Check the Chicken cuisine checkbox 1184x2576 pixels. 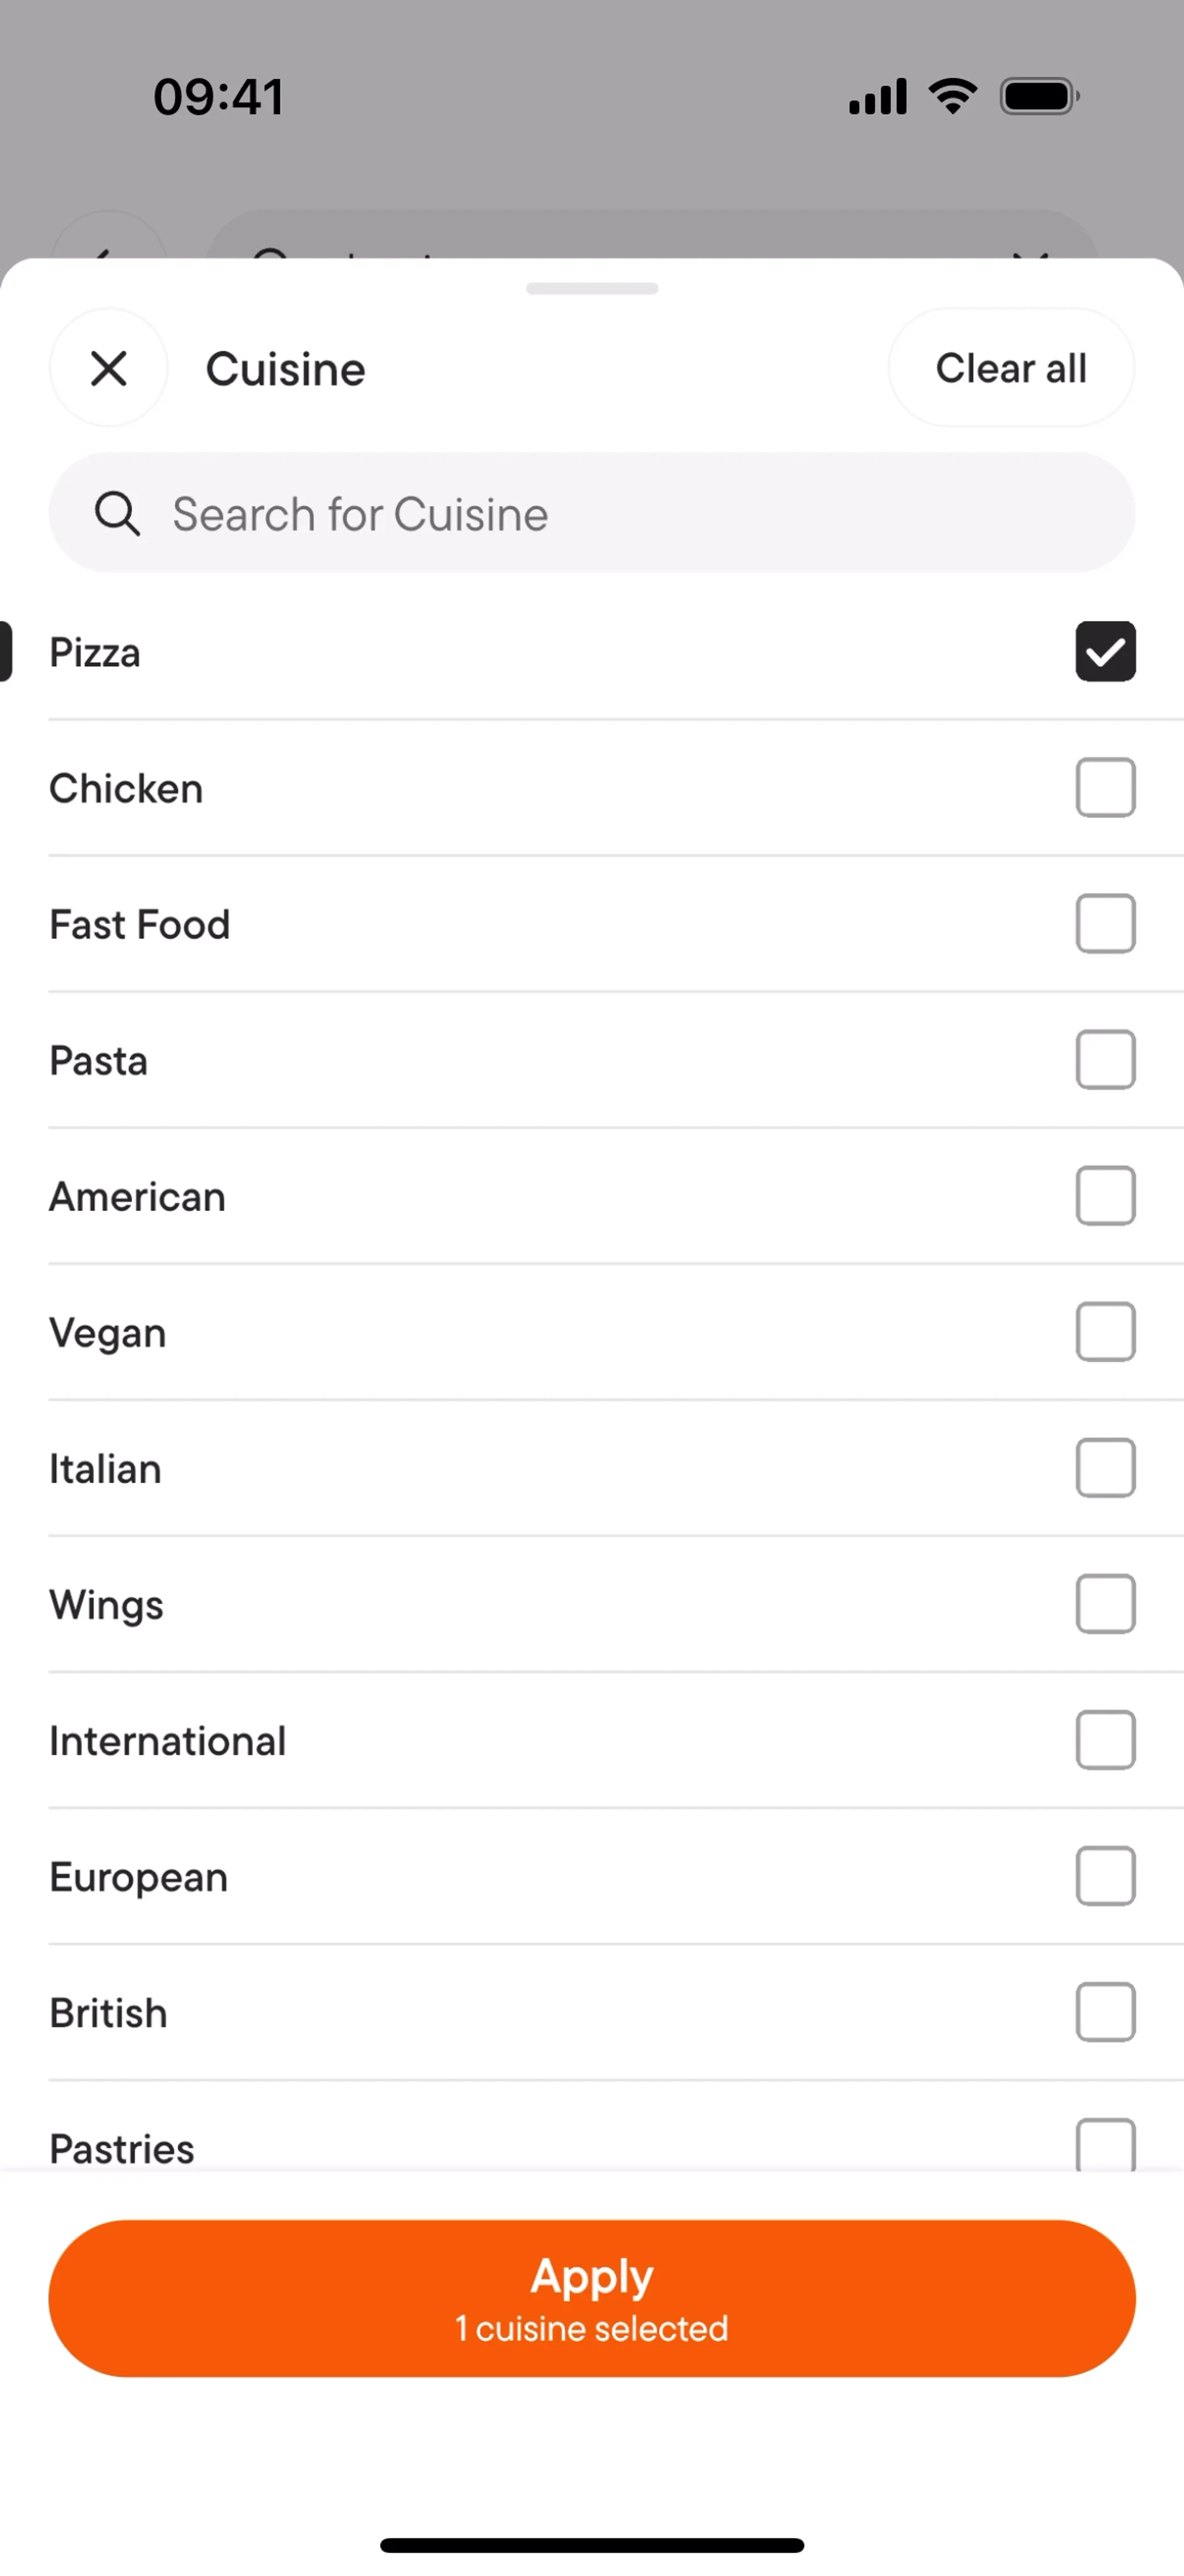pos(1105,788)
